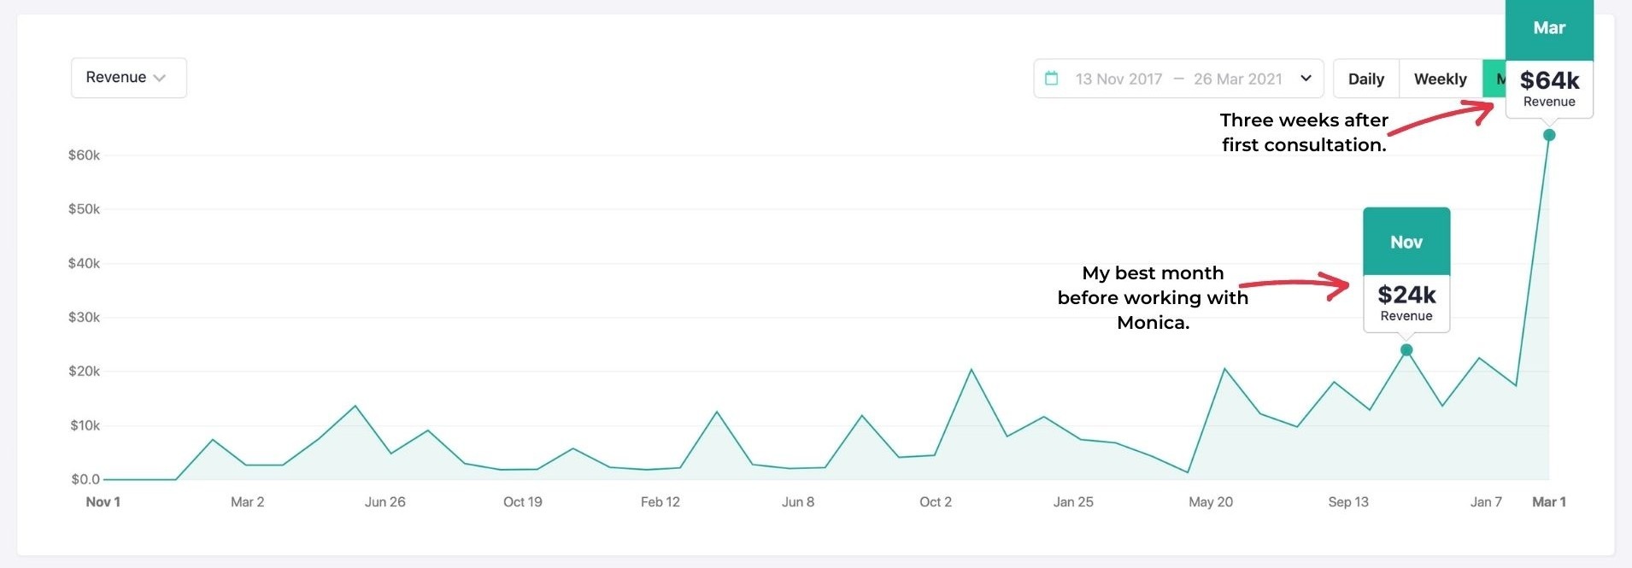Click the Jun 26 x-axis label
Image resolution: width=1632 pixels, height=568 pixels.
click(x=385, y=502)
